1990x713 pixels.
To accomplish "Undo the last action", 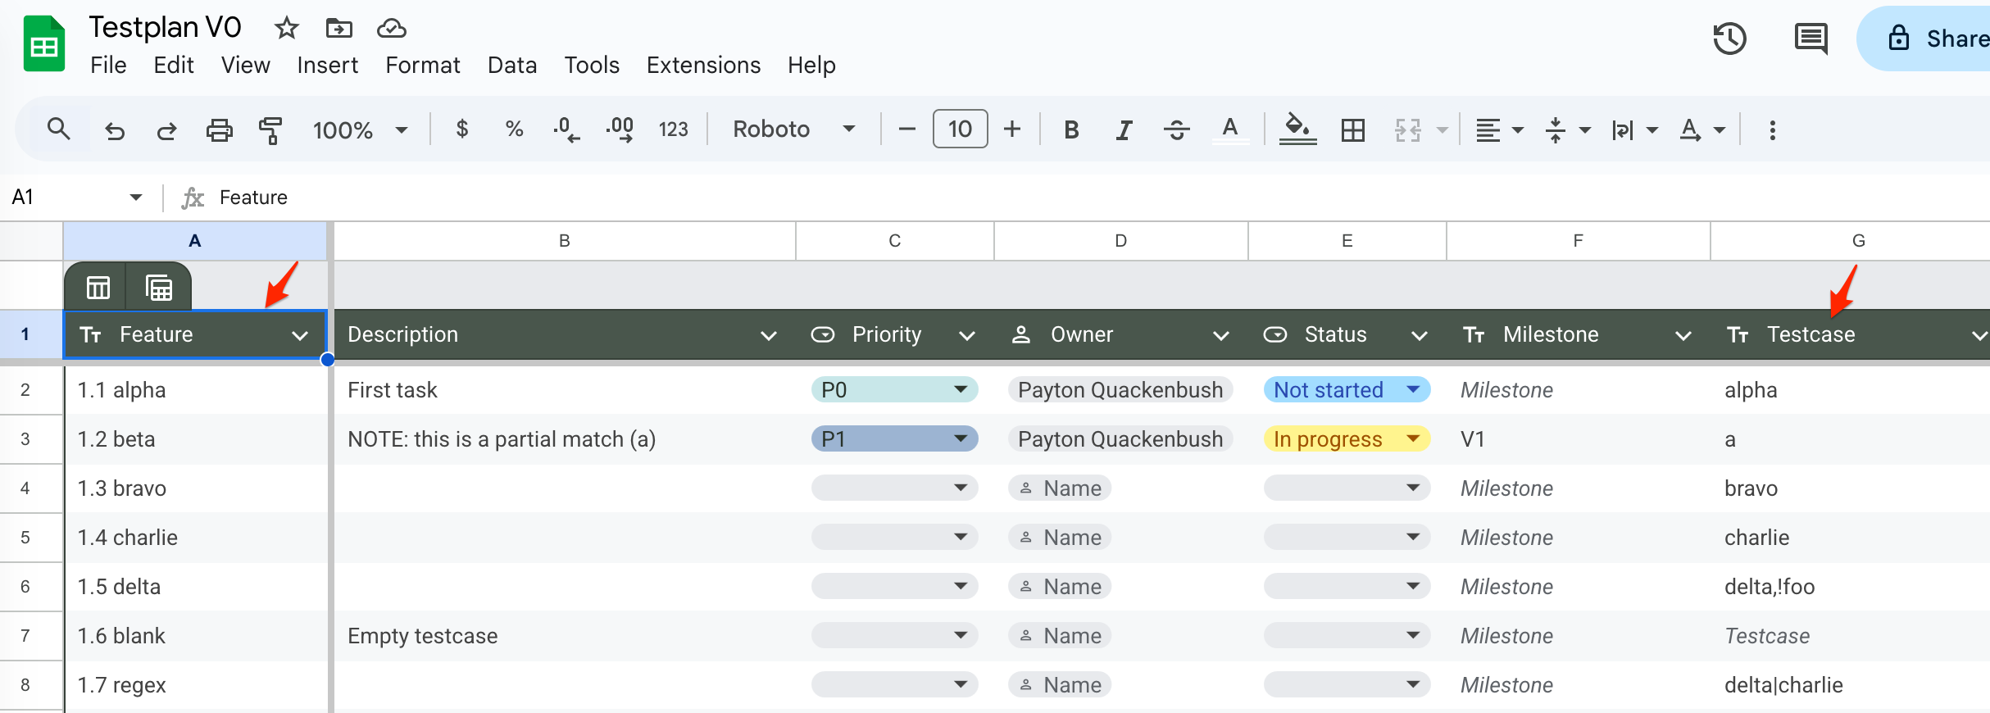I will pyautogui.click(x=115, y=130).
